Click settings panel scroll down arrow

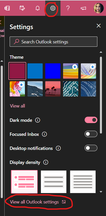101,192
